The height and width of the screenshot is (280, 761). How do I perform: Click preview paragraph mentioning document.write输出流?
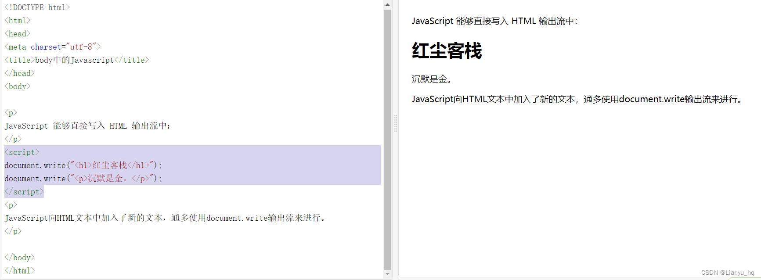click(577, 99)
